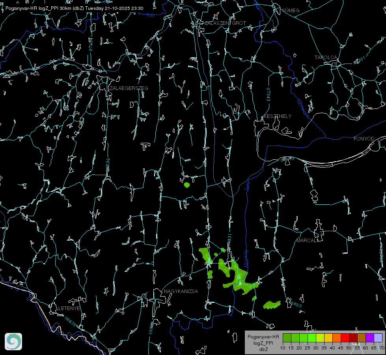Click the Zala river label

point(247,185)
